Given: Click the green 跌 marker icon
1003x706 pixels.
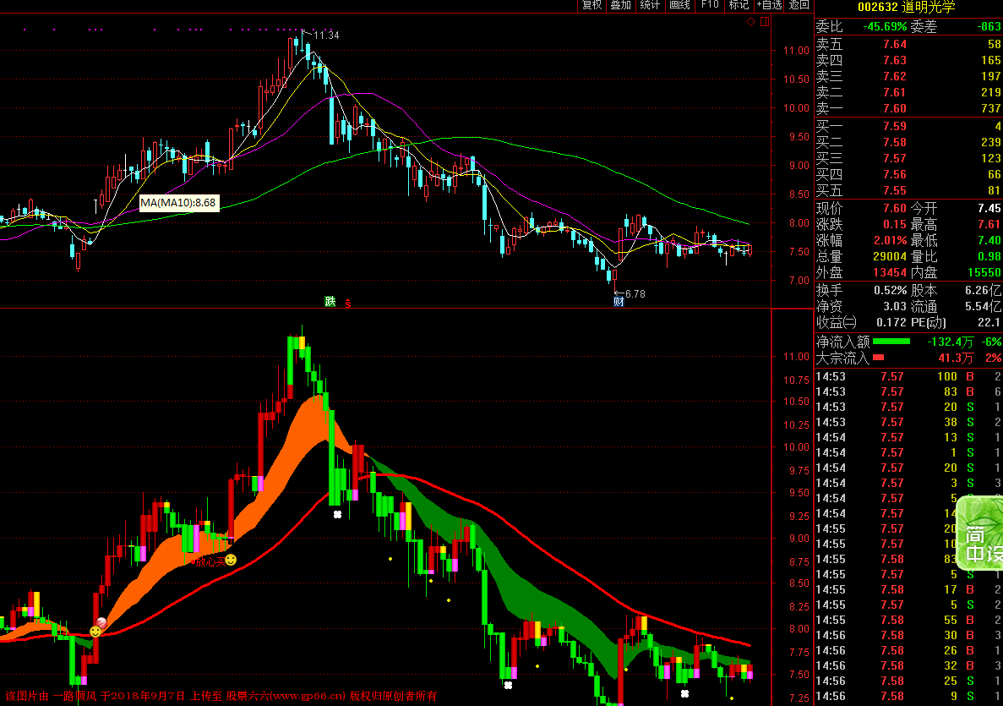Looking at the screenshot, I should click(330, 301).
